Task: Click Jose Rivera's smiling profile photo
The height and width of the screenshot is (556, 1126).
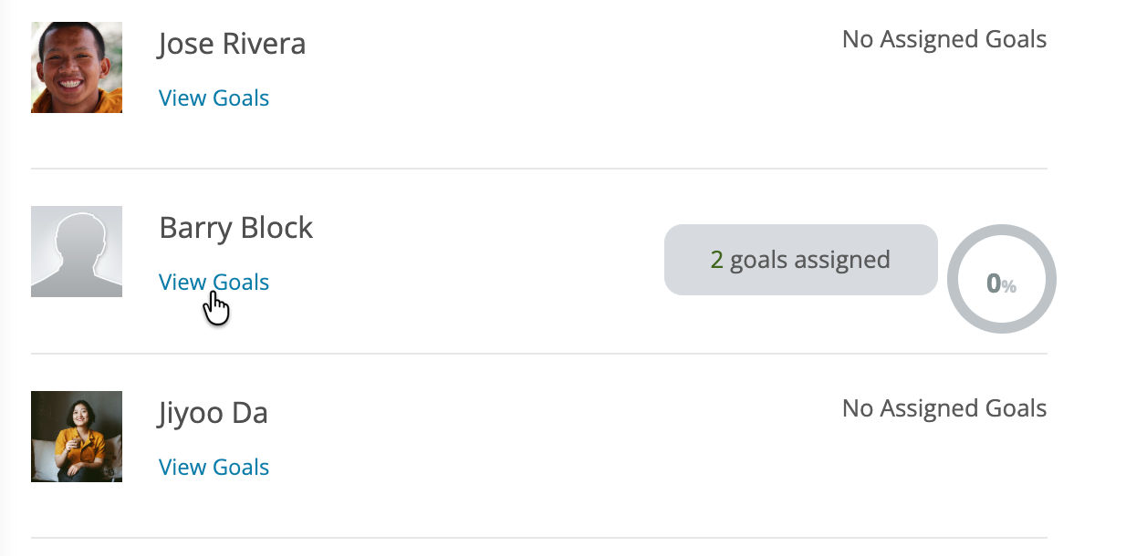Action: pos(77,67)
